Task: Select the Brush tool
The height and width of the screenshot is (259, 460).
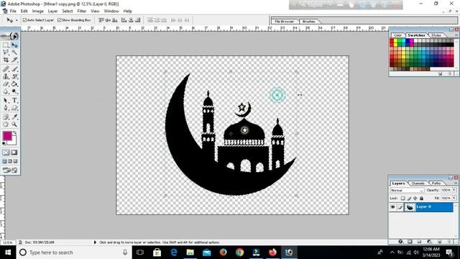Action: (14, 69)
